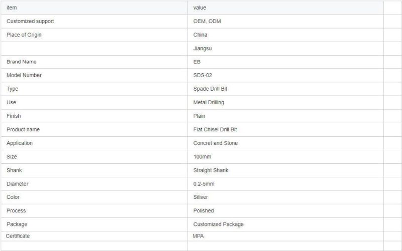Select the 'Customized support' label cell

coord(30,21)
